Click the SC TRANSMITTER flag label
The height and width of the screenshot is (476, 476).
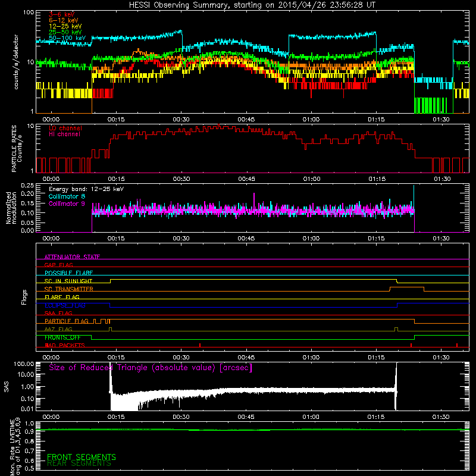point(68,289)
